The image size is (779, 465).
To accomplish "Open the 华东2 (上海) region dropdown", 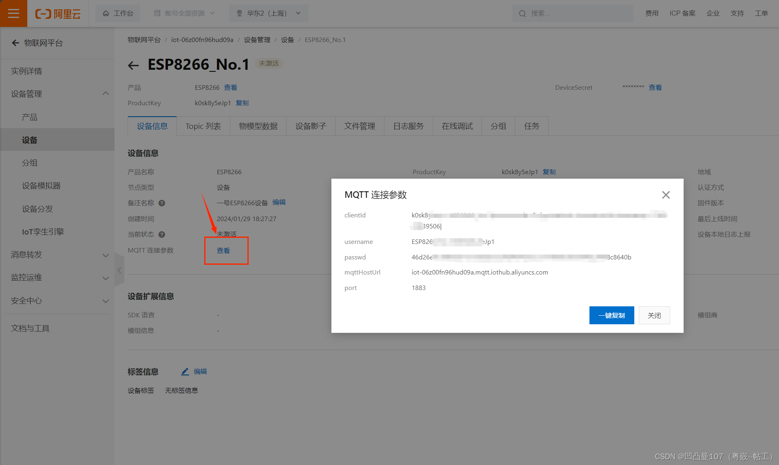I will click(x=298, y=13).
